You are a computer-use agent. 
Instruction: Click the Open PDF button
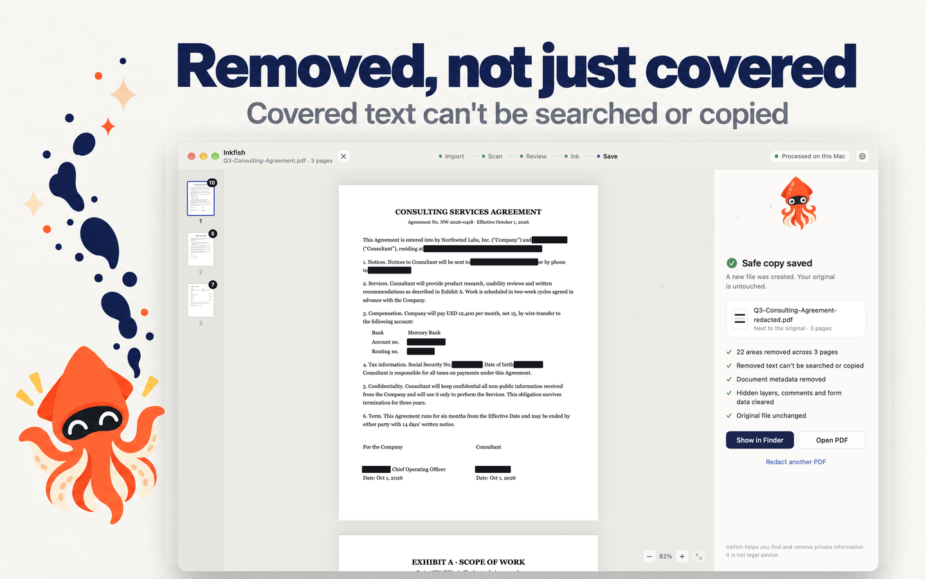point(832,440)
